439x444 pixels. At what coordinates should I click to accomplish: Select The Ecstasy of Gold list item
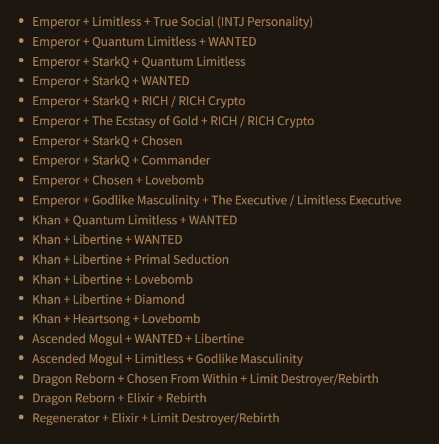(x=173, y=121)
